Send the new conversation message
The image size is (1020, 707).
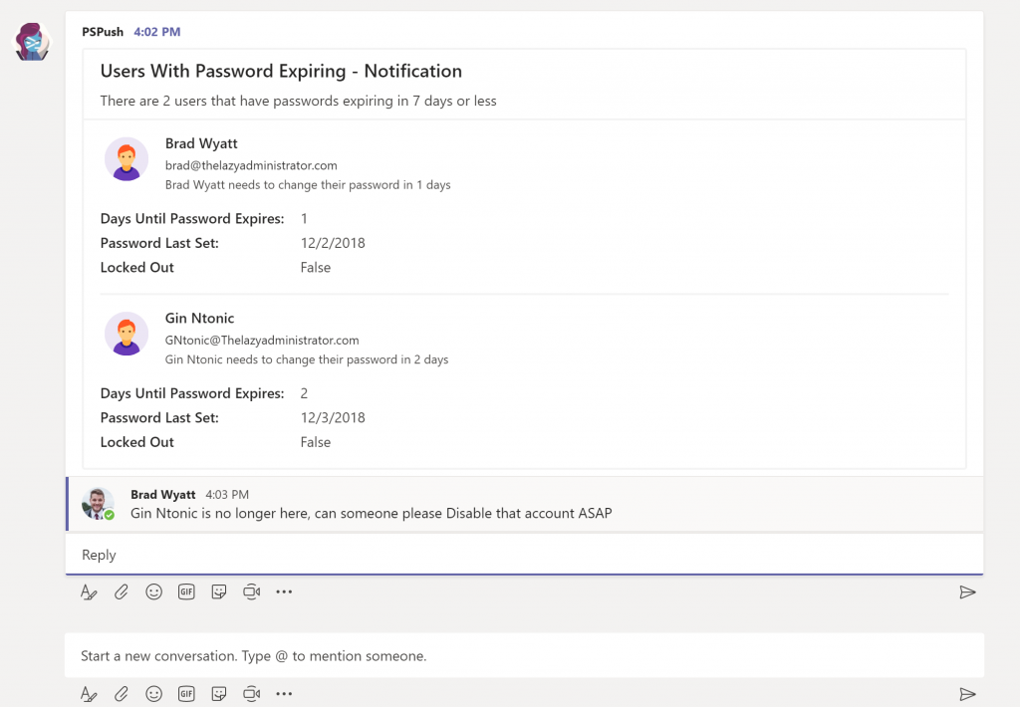[967, 694]
